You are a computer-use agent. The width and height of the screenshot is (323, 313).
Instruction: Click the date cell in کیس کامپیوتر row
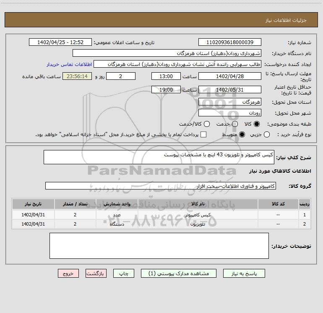click(x=33, y=215)
